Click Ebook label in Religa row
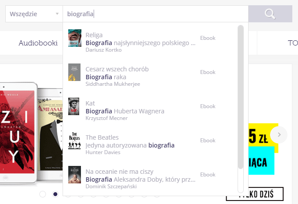This screenshot has width=298, height=204. [x=208, y=38]
